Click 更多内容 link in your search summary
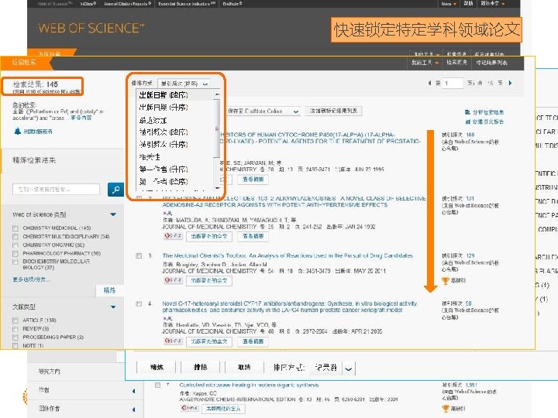This screenshot has height=418, width=558. 81,118
